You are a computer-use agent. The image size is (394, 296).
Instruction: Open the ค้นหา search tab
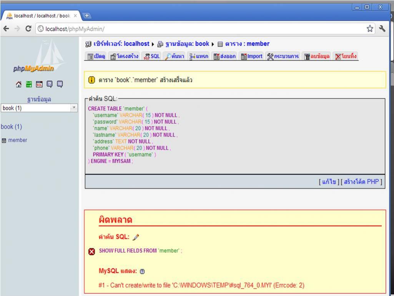pyautogui.click(x=175, y=56)
